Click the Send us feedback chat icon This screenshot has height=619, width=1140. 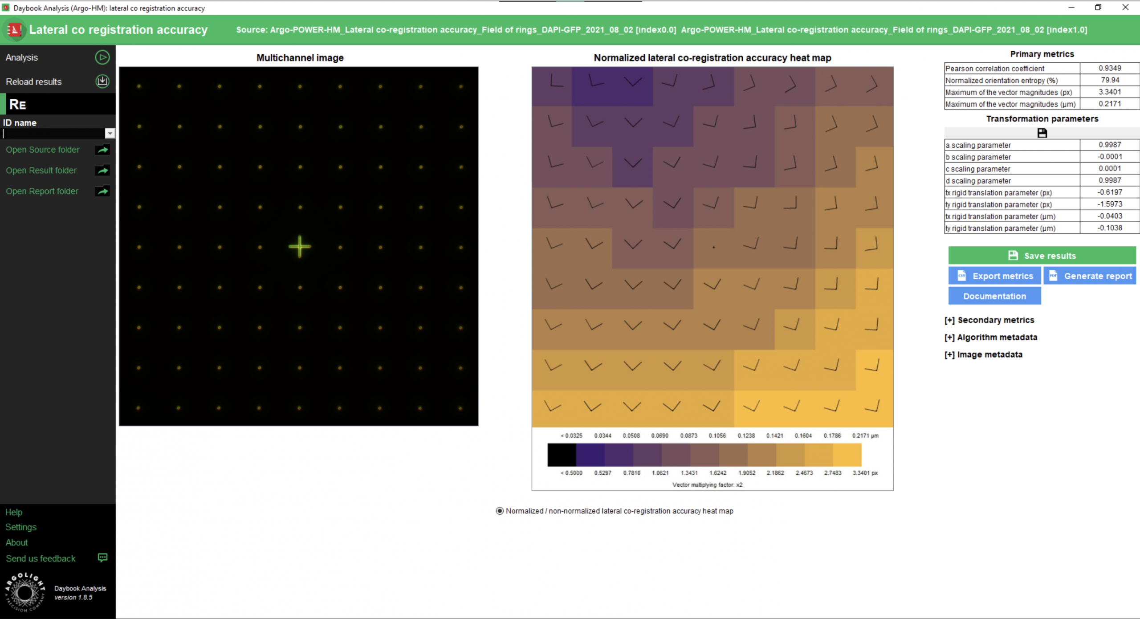(102, 558)
